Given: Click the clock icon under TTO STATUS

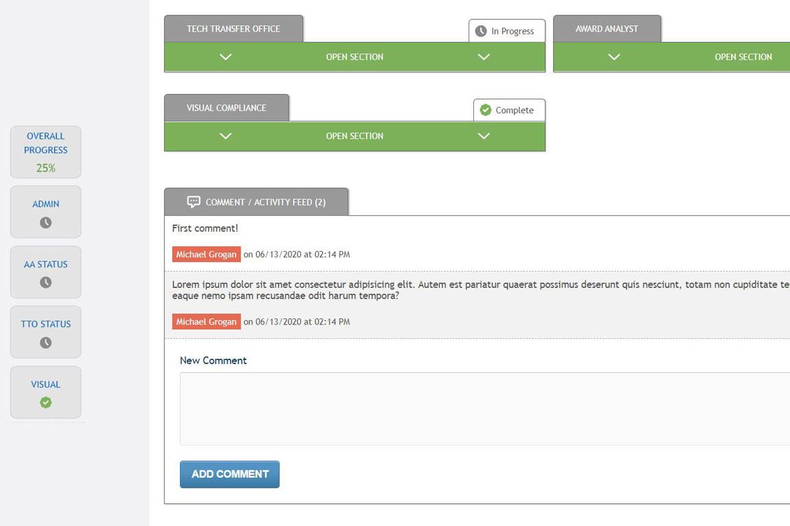Looking at the screenshot, I should (x=45, y=342).
